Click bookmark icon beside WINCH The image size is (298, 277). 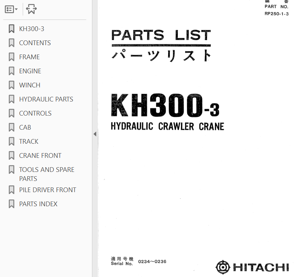point(12,85)
